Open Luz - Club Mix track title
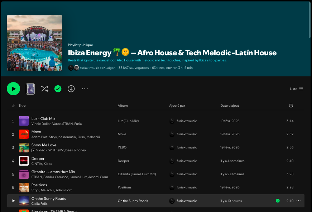The height and width of the screenshot is (212, 312). (x=43, y=118)
